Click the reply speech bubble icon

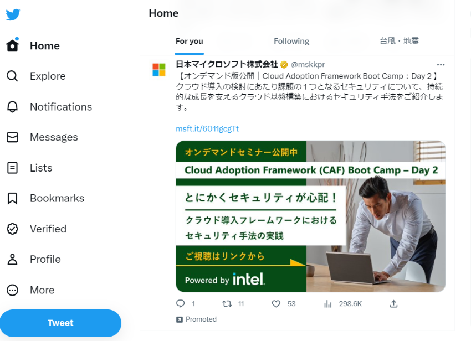pos(180,304)
